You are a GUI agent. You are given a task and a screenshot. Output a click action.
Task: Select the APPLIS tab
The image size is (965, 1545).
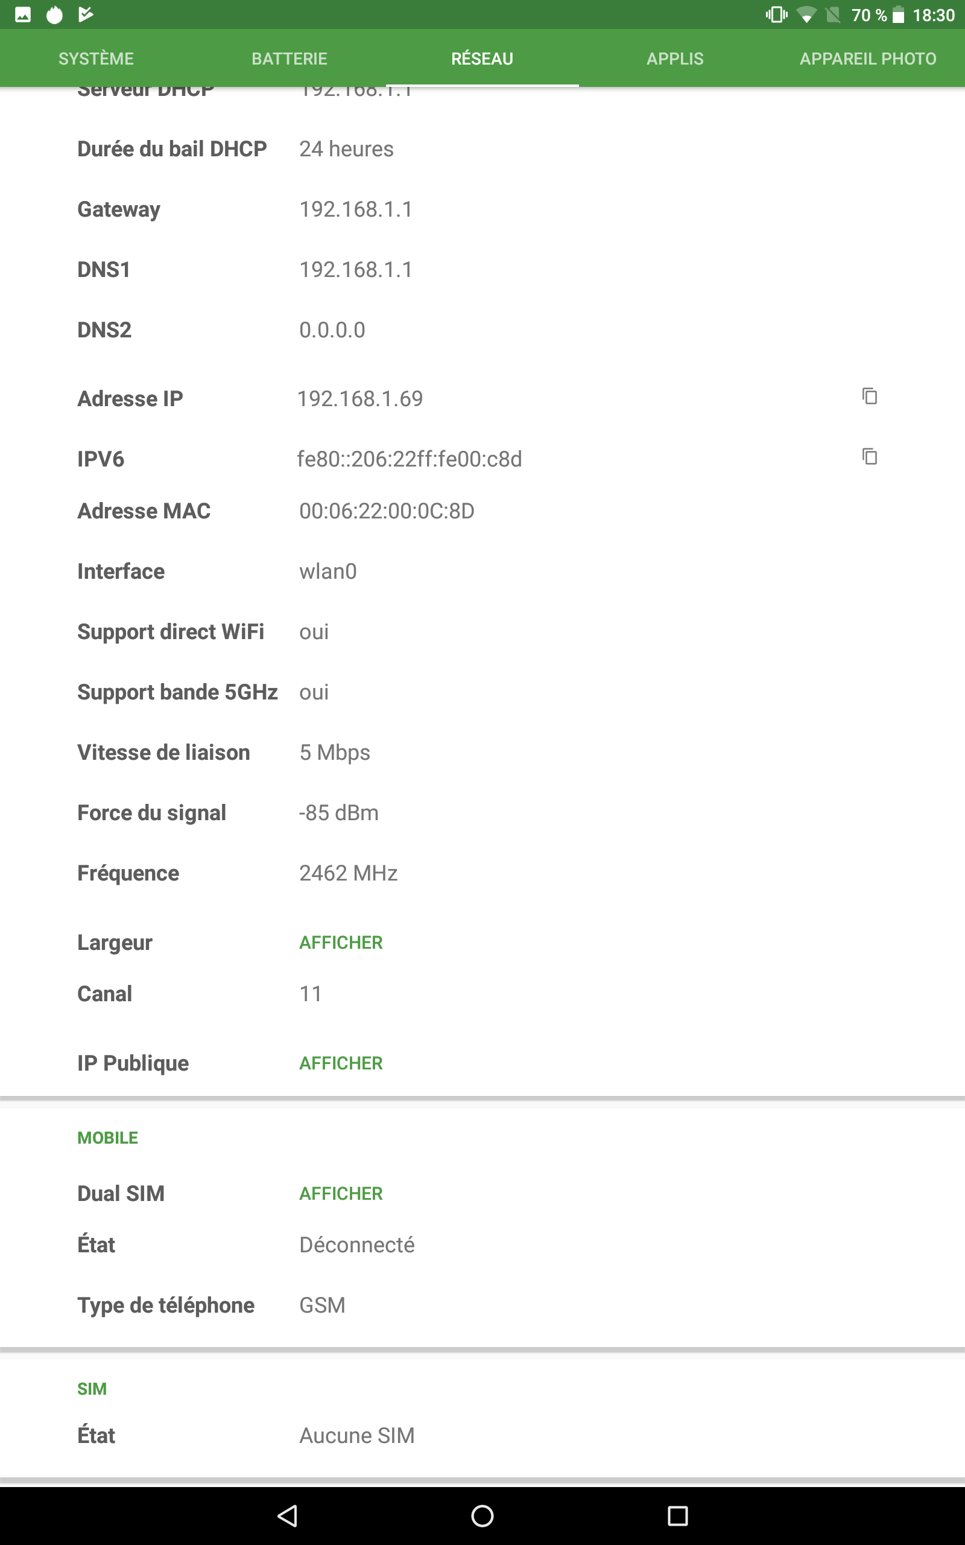pyautogui.click(x=675, y=59)
